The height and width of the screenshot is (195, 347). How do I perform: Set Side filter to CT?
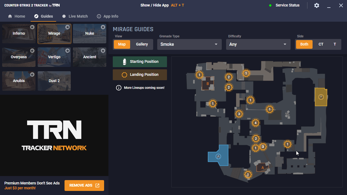[321, 44]
